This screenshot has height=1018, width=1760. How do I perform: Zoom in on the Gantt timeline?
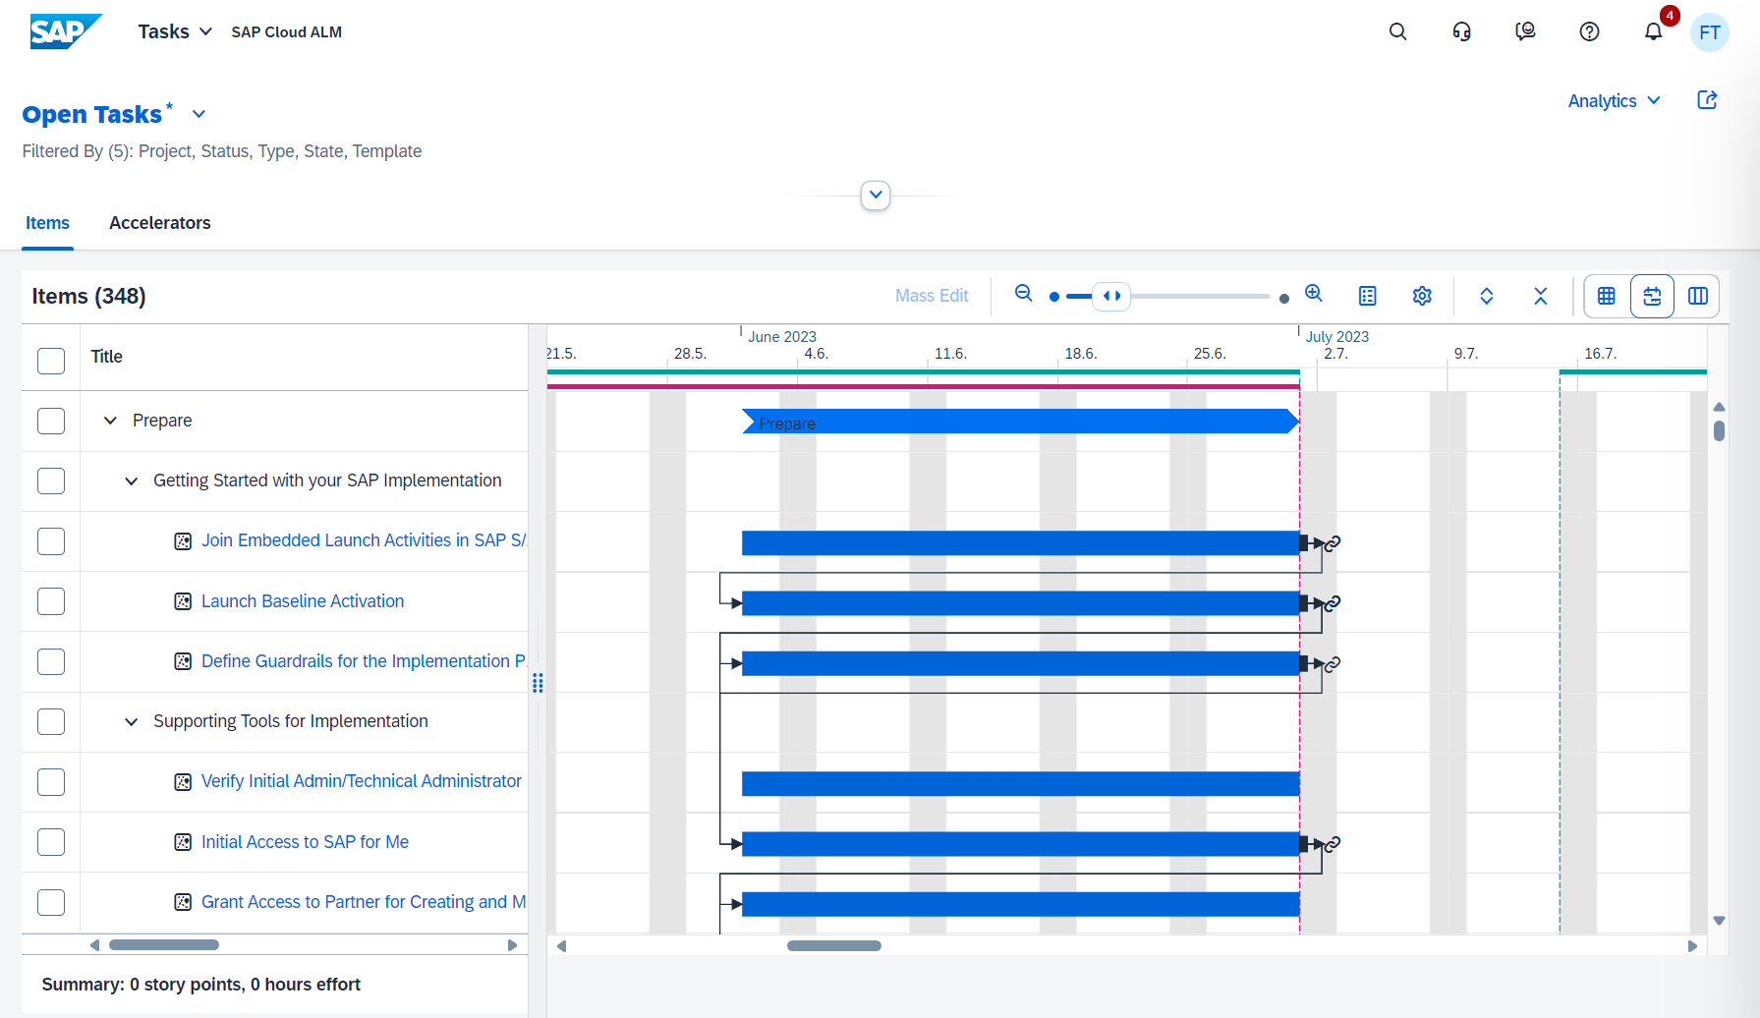click(1314, 294)
